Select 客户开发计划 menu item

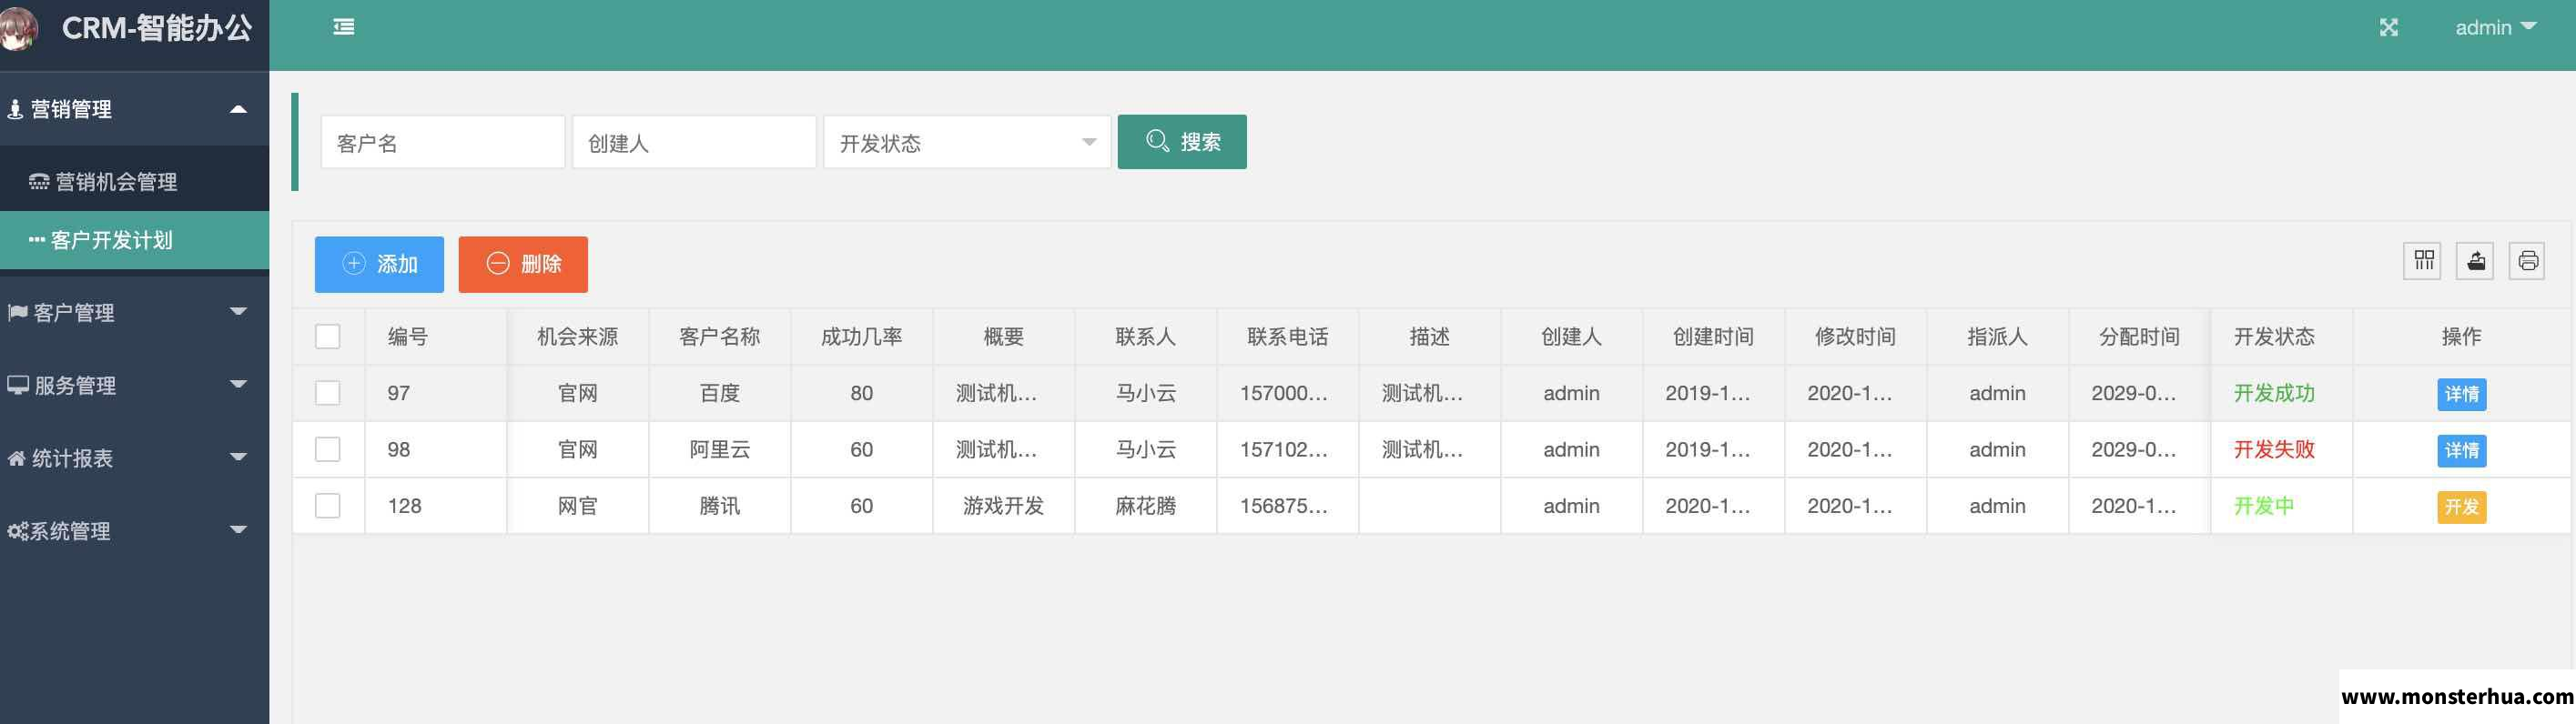[134, 240]
